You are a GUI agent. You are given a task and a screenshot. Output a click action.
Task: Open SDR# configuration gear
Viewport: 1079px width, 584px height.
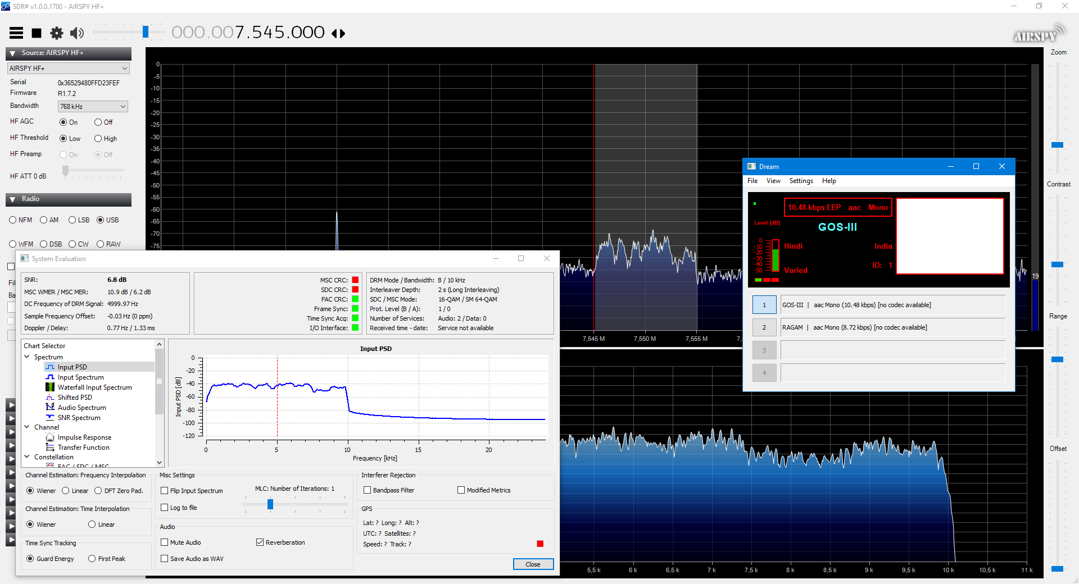pyautogui.click(x=57, y=33)
